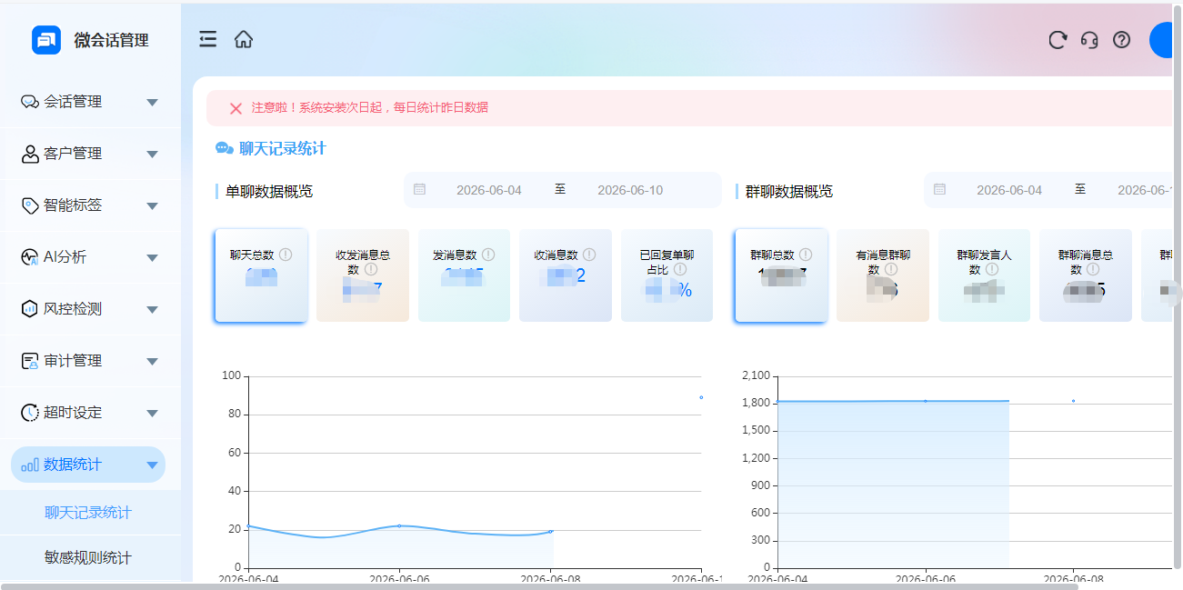Viewport: 1183px width, 590px height.
Task: Open customer support headset icon
Action: pyautogui.click(x=1089, y=40)
